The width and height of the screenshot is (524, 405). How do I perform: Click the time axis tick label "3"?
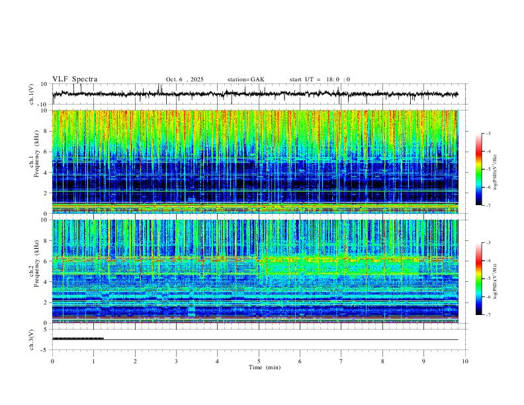[x=176, y=361]
